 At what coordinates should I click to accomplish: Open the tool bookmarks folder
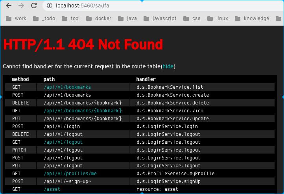71,18
